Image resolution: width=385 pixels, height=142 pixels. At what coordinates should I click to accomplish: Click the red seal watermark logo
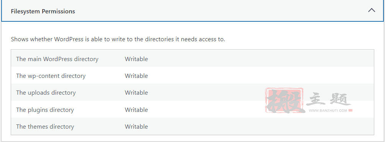285,100
